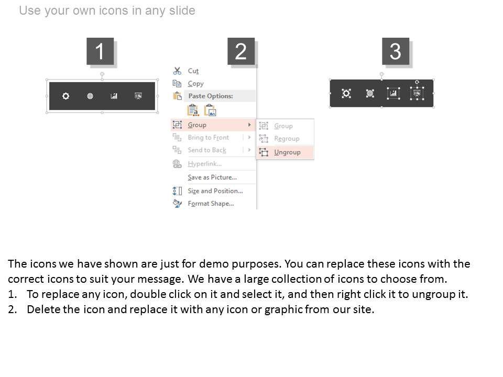The height and width of the screenshot is (377, 503).
Task: Select the bar chart icon in step 1's grouped bar
Action: pyautogui.click(x=114, y=96)
